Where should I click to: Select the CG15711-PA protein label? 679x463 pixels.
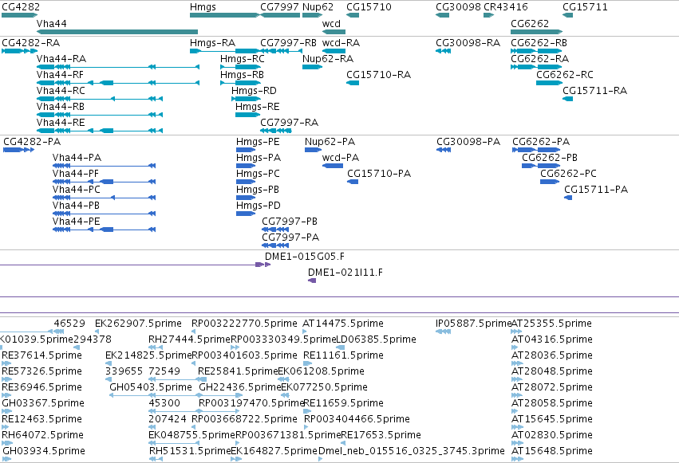tap(596, 190)
